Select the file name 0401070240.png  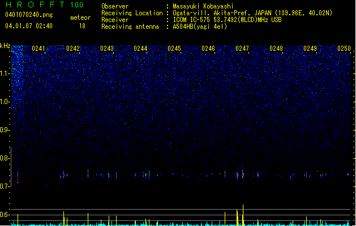pyautogui.click(x=29, y=15)
